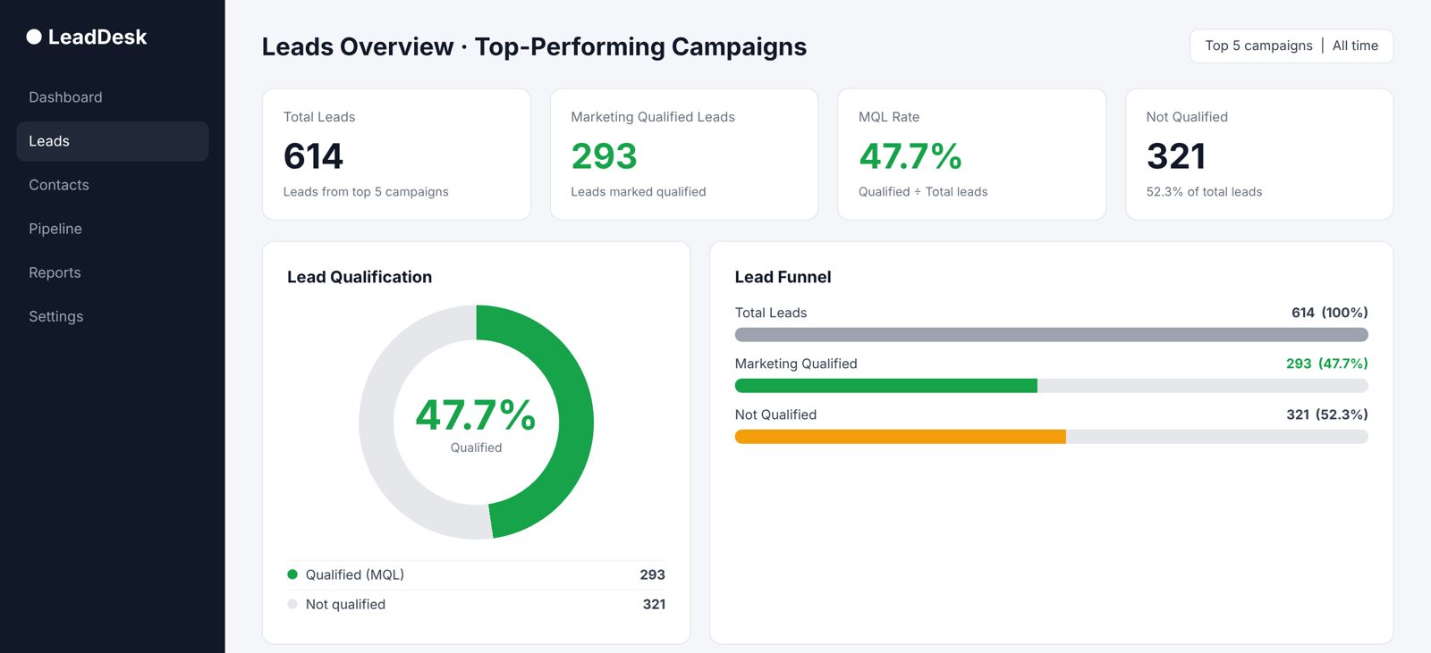The width and height of the screenshot is (1431, 653).
Task: Click the LeadDesk logo circle icon
Action: pos(34,37)
